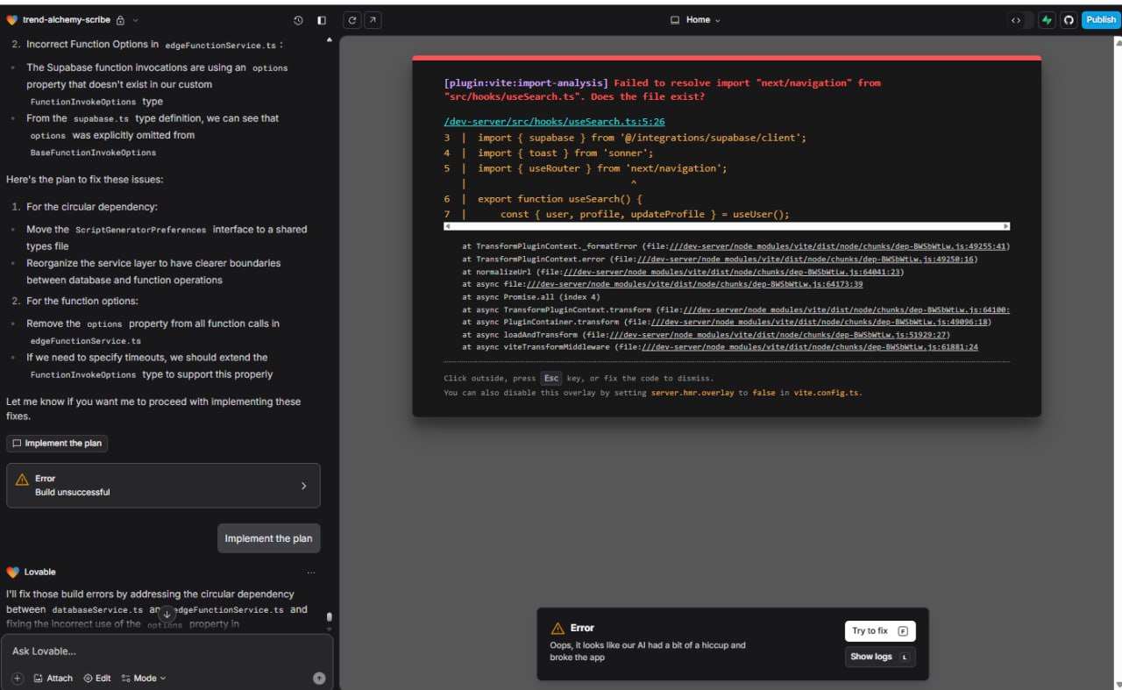Open the version history clock icon
Viewport: 1122px width, 690px height.
point(298,20)
